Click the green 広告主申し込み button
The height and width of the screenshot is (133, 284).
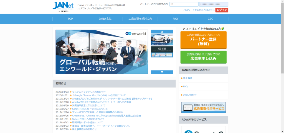(x=203, y=57)
